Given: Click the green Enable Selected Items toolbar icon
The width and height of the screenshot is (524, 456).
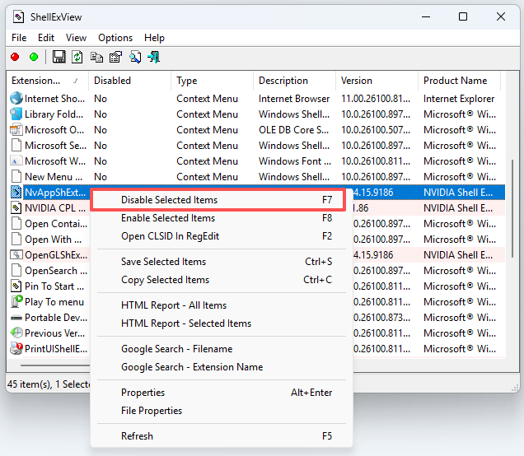Looking at the screenshot, I should point(34,57).
